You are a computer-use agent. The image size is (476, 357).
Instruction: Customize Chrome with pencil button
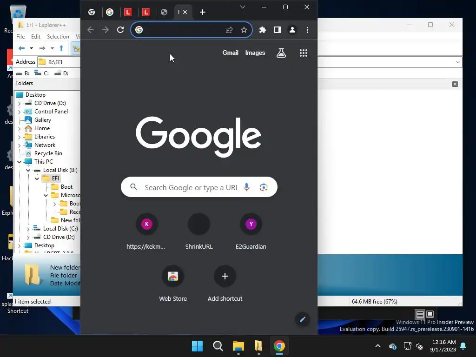(302, 319)
